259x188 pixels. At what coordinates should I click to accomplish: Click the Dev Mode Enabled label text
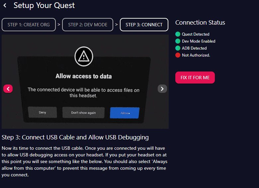click(199, 41)
